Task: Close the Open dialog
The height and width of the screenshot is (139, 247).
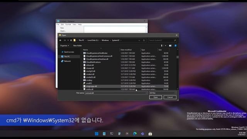Action: tap(177, 35)
